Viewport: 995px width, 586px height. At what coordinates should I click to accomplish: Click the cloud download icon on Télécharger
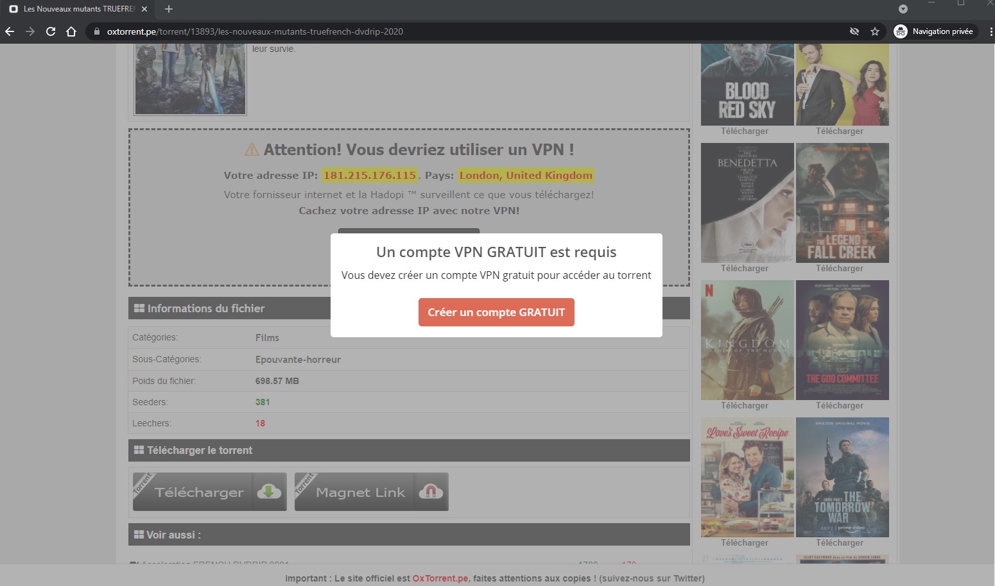[x=269, y=492]
